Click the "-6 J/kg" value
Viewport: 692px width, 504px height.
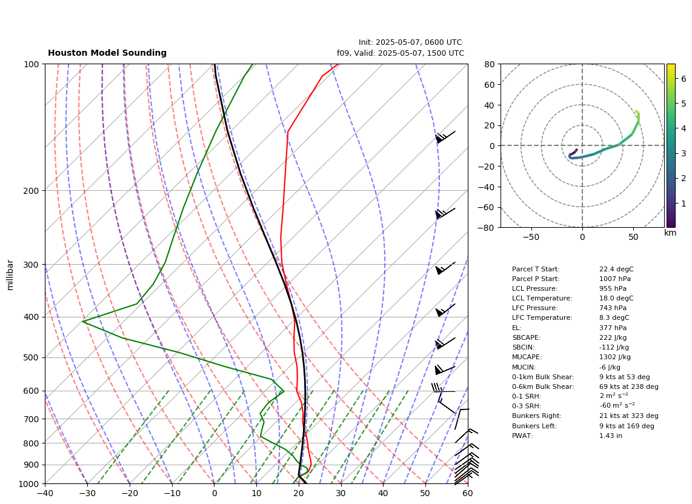[610, 367]
